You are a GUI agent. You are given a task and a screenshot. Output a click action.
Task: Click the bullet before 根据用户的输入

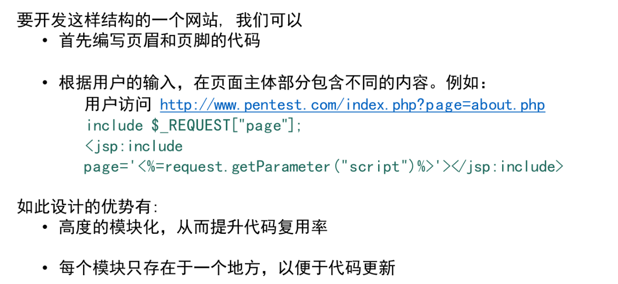(46, 82)
